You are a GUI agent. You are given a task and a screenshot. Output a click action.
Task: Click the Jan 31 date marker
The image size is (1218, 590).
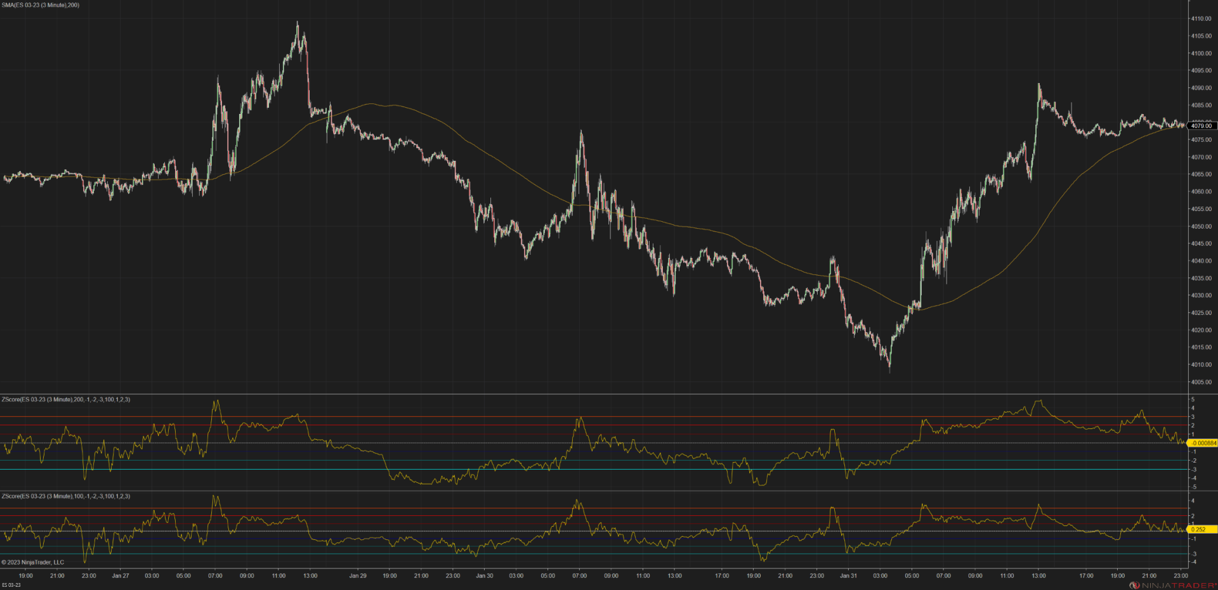(848, 576)
